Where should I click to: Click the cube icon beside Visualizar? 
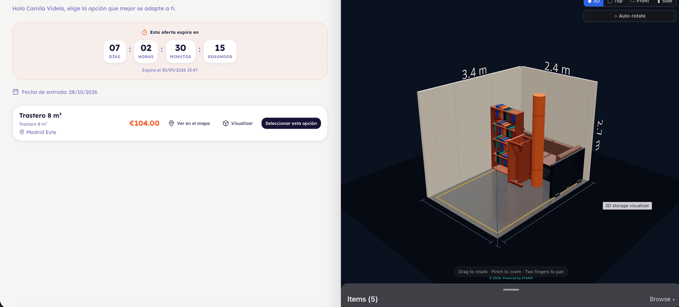pos(226,123)
